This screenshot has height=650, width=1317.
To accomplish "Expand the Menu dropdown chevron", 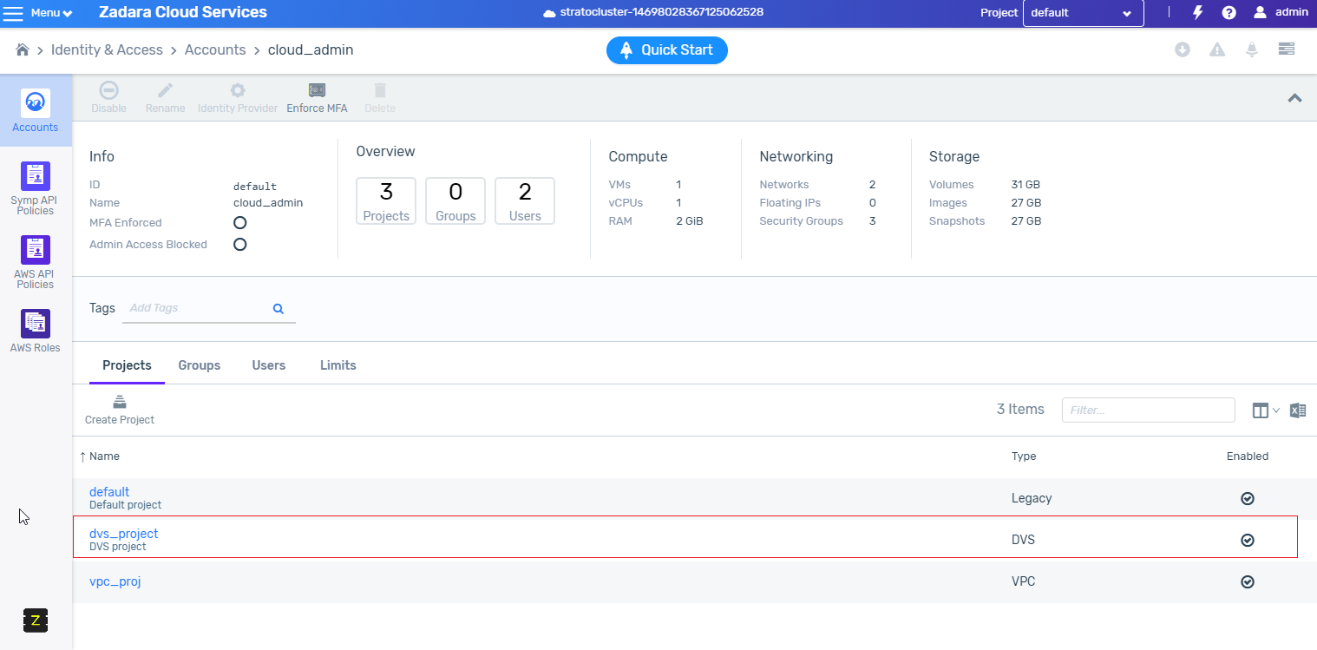I will [68, 14].
